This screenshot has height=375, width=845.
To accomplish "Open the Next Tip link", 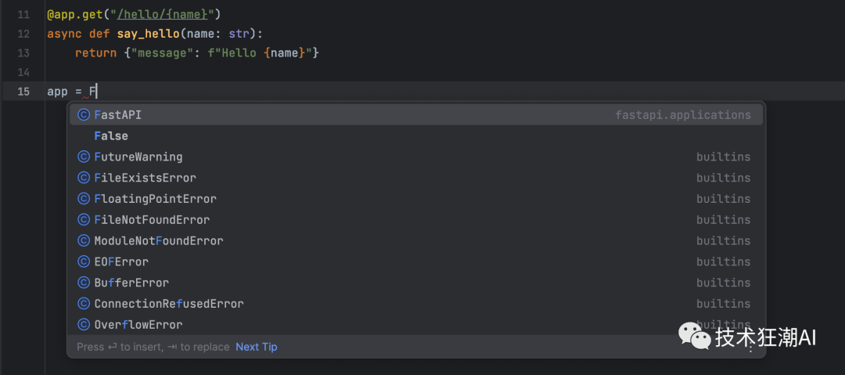I will click(257, 347).
